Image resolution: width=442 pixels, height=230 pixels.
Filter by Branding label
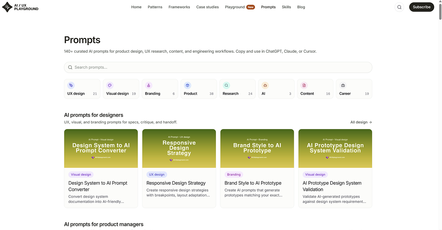pyautogui.click(x=152, y=93)
